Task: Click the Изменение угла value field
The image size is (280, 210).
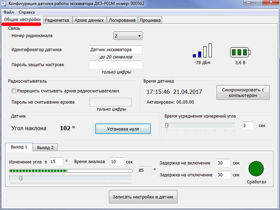Action: (x=56, y=162)
